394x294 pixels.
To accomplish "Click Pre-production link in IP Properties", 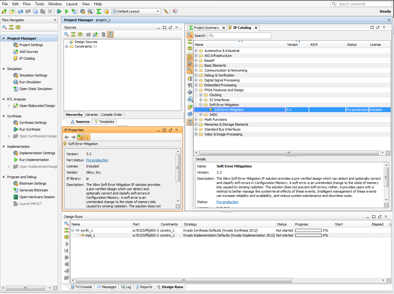I will coord(97,160).
